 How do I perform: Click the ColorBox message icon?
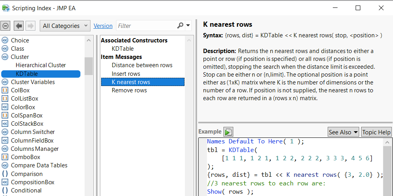click(x=5, y=107)
